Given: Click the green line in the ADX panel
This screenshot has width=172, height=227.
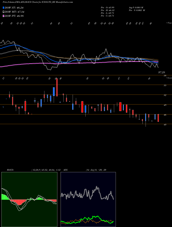Looking at the screenshot, I should pyautogui.click(x=87, y=219).
